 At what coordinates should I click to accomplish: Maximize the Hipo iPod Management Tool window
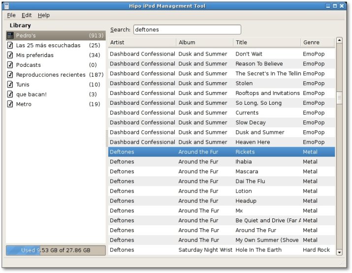335,6
